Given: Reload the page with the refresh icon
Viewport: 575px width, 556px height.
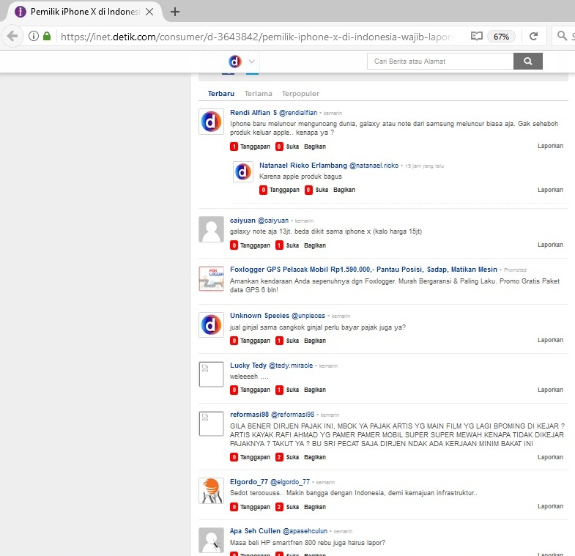Looking at the screenshot, I should coord(534,36).
